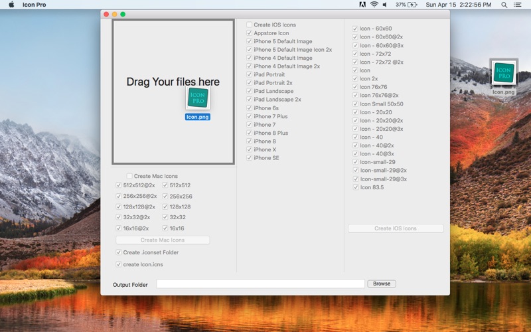Toggle the 32x32 checkbox
This screenshot has height=332, width=531.
click(x=165, y=217)
